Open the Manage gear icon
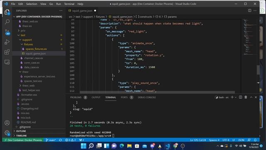 [x=7, y=133]
